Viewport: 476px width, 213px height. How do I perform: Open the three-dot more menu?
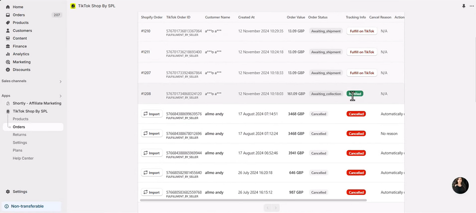point(471,6)
